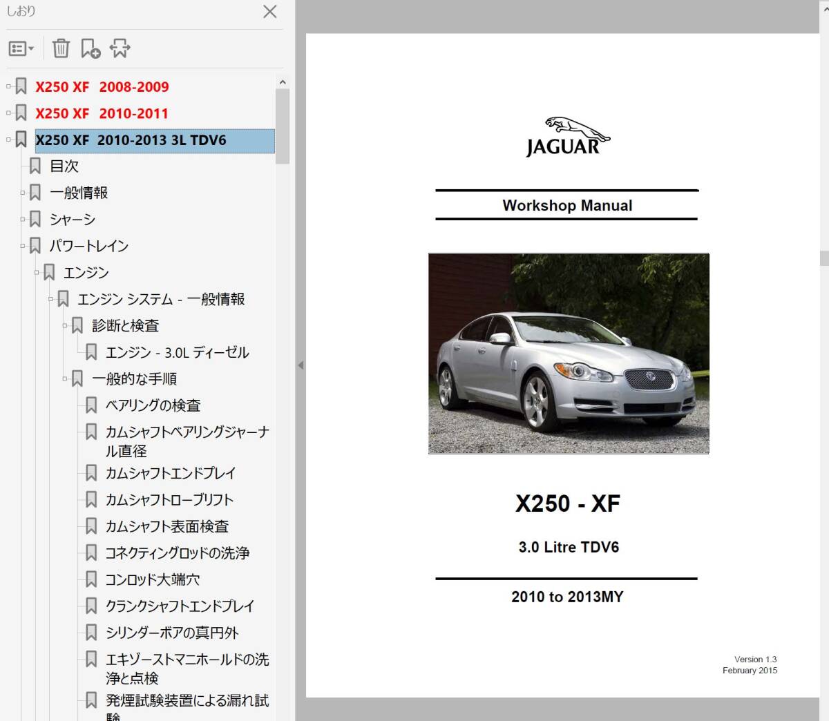Open カムシャフトローブリフト bookmark
This screenshot has width=829, height=721.
click(x=170, y=500)
